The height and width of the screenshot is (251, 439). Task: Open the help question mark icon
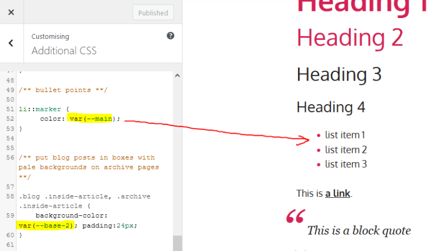[x=170, y=36]
